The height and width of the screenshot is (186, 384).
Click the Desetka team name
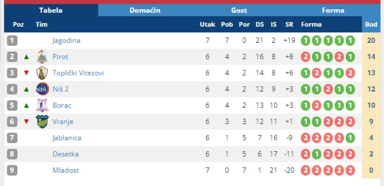66,154
